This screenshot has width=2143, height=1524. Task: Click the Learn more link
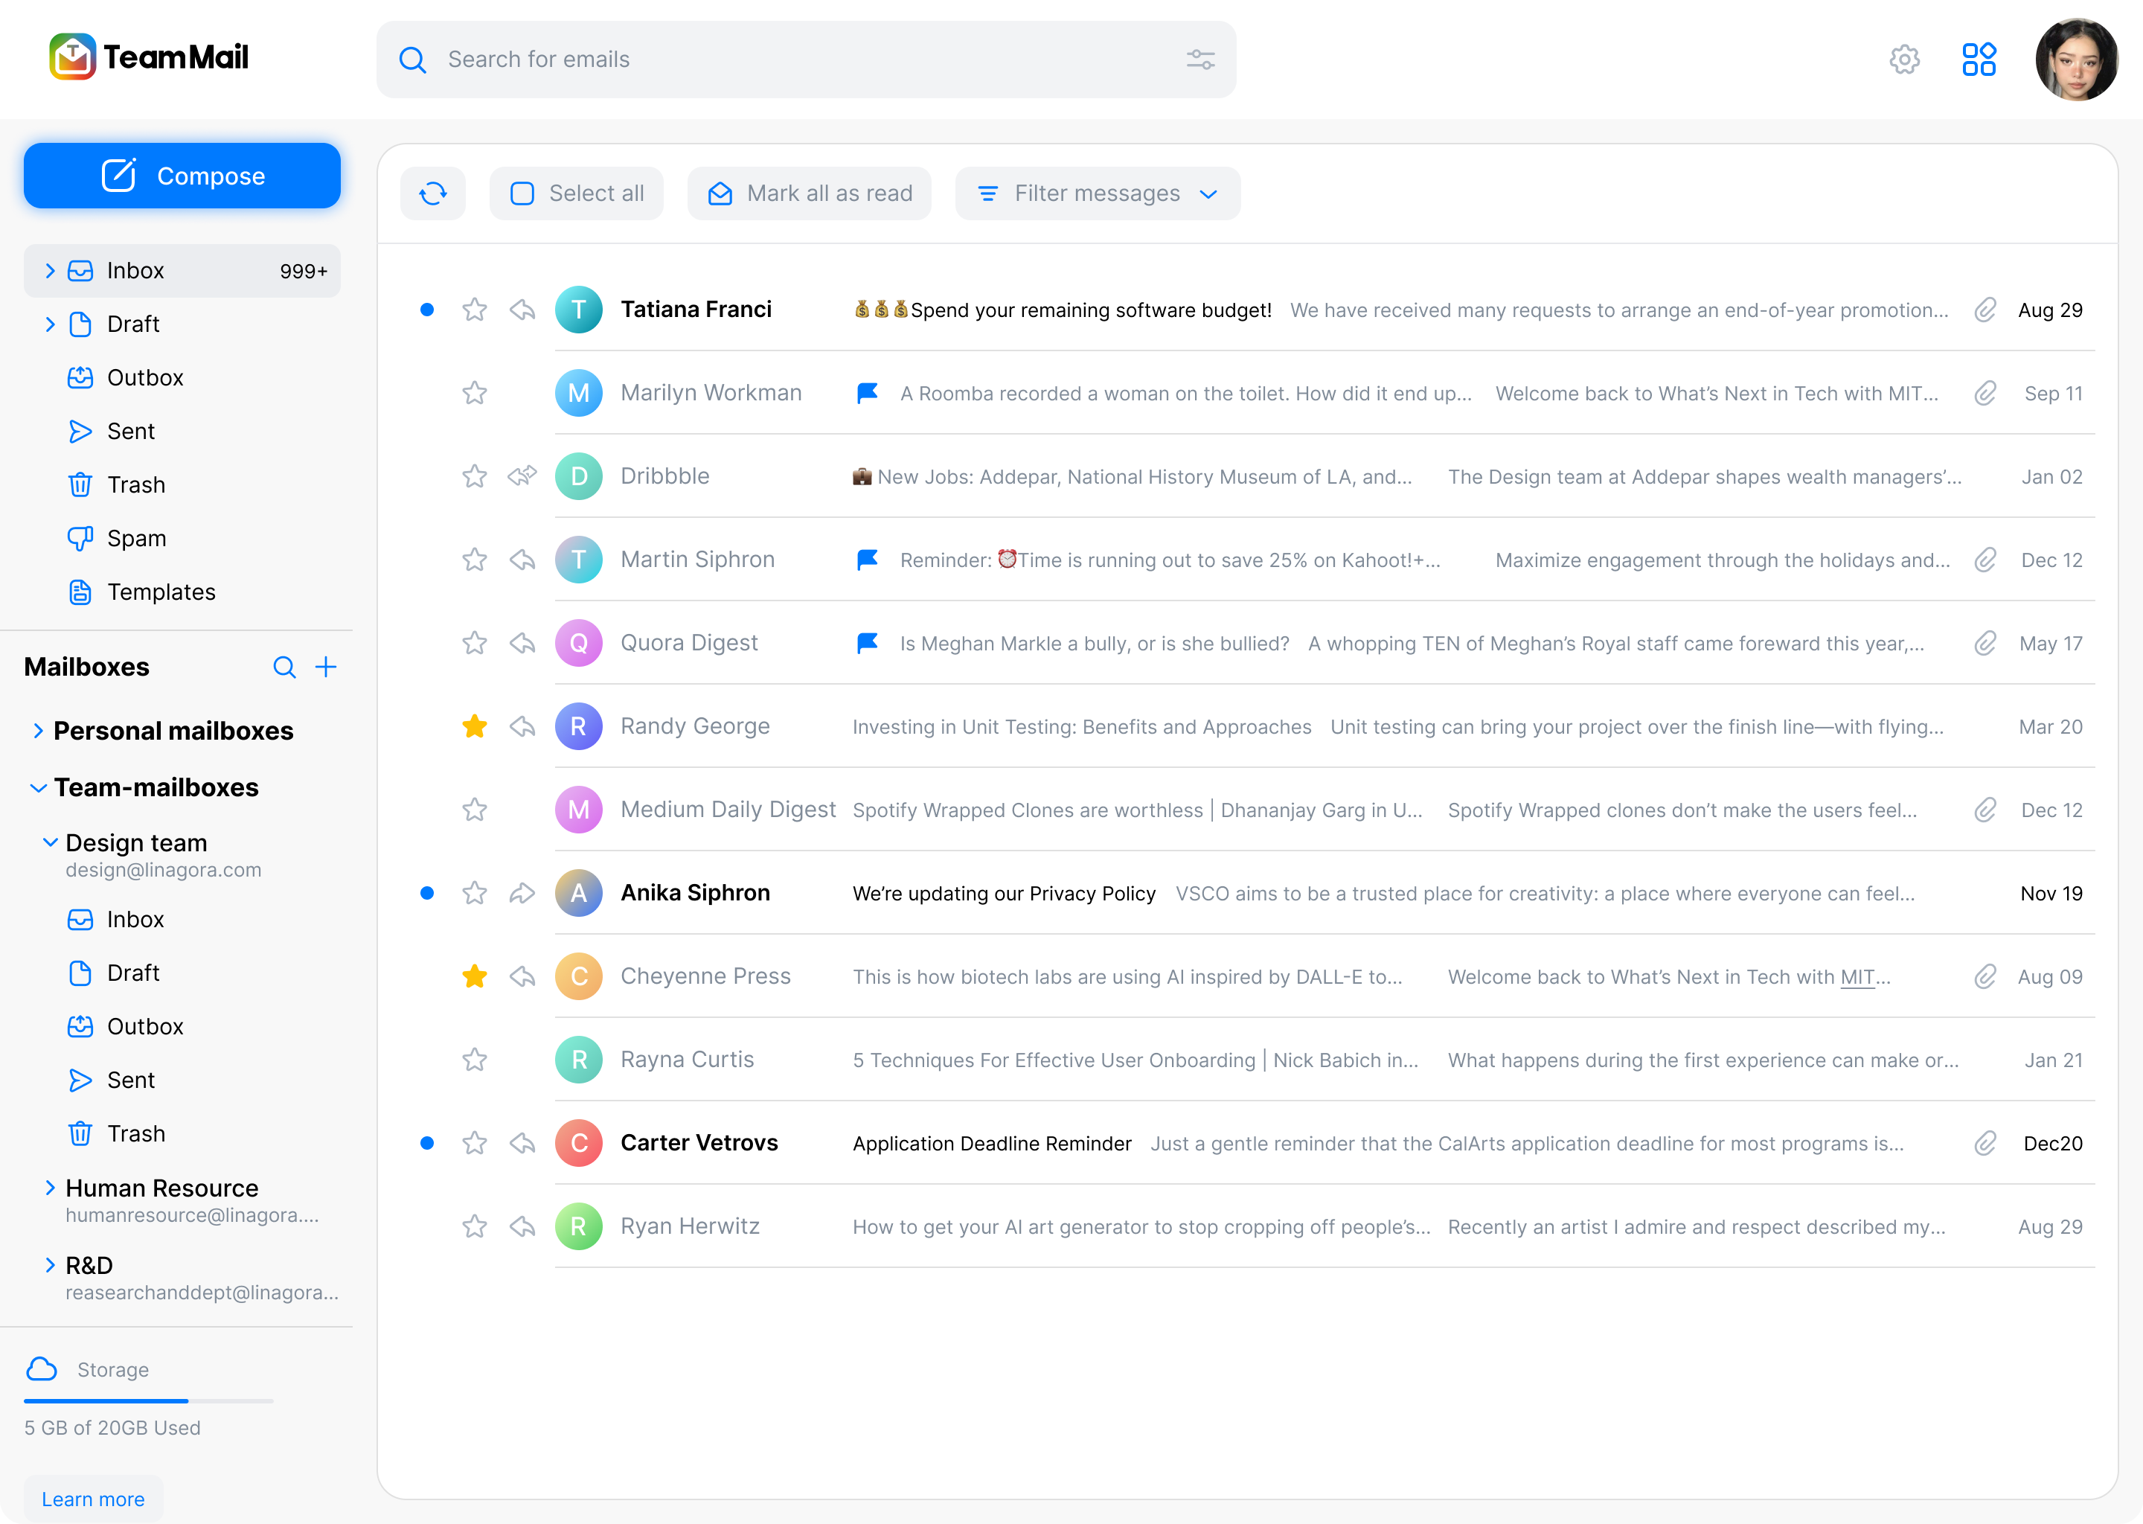(93, 1499)
